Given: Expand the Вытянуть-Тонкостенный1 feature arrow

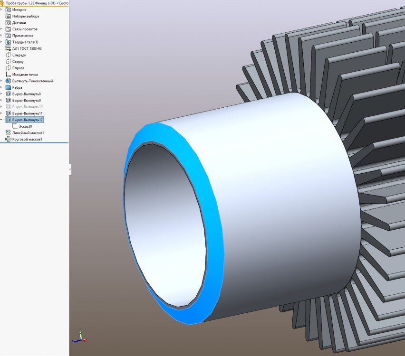Looking at the screenshot, I should click(x=1, y=81).
